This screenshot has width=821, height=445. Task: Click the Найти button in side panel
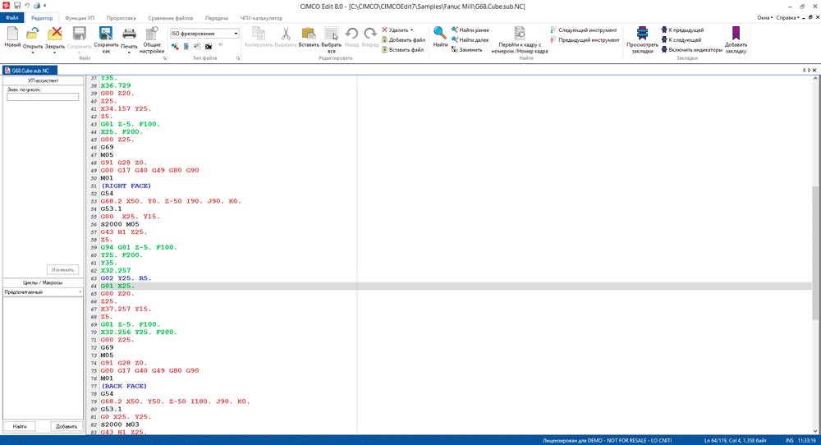click(20, 426)
